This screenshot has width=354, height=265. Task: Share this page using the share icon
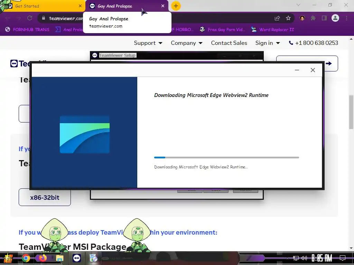pos(277,18)
